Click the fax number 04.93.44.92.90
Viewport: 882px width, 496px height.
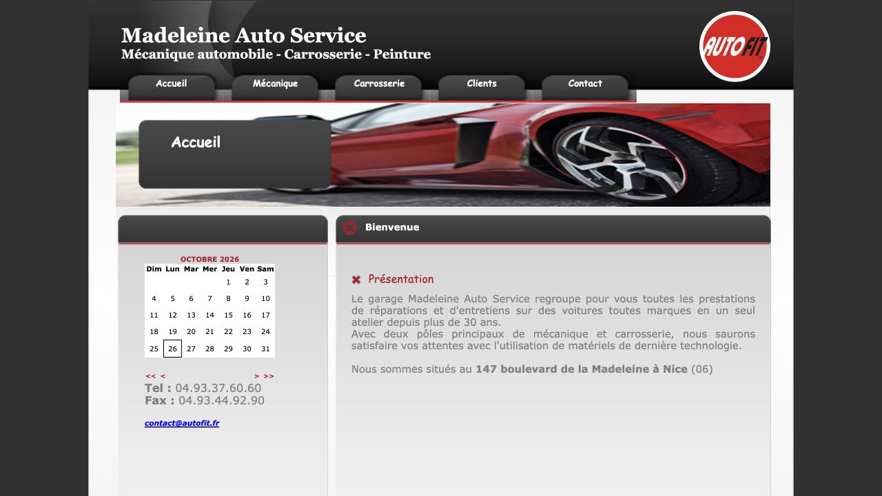(221, 401)
